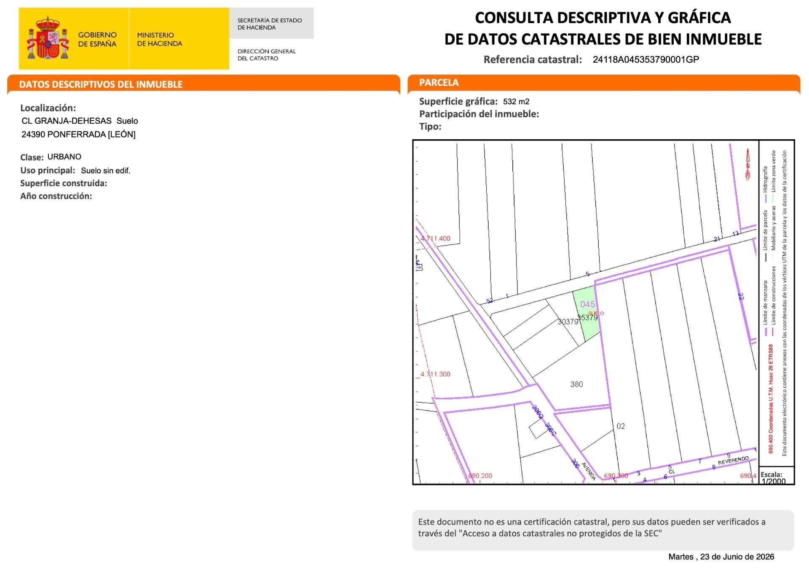Click the street name "REVERENDO" on the map

pos(734,460)
